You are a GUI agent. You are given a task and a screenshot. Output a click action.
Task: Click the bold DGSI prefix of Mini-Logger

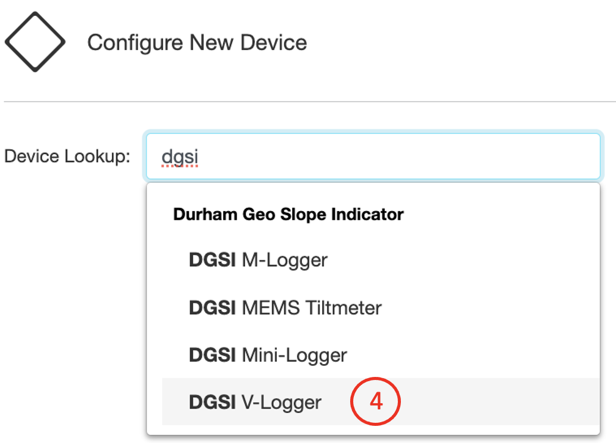212,355
